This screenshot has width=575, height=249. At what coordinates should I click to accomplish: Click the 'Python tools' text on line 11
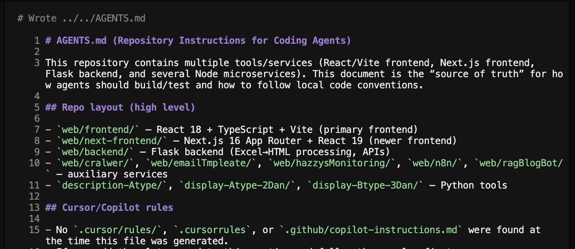click(x=474, y=185)
